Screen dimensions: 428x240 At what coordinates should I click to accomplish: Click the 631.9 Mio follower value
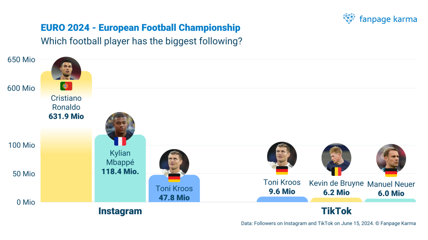(x=66, y=117)
